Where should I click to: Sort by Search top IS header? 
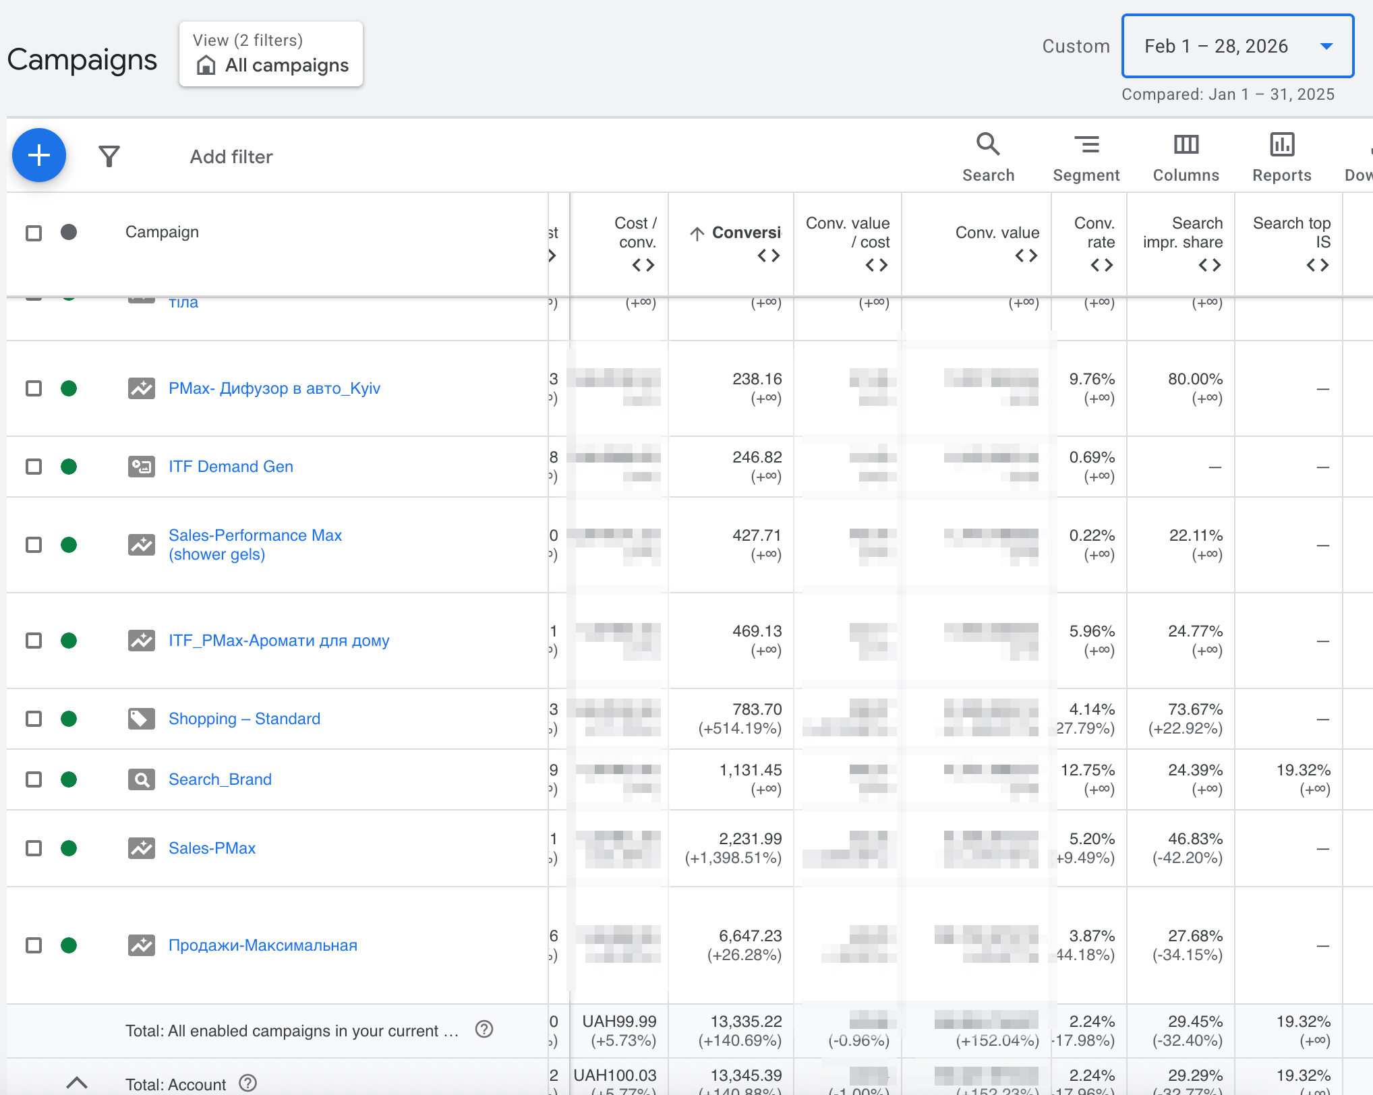point(1292,233)
